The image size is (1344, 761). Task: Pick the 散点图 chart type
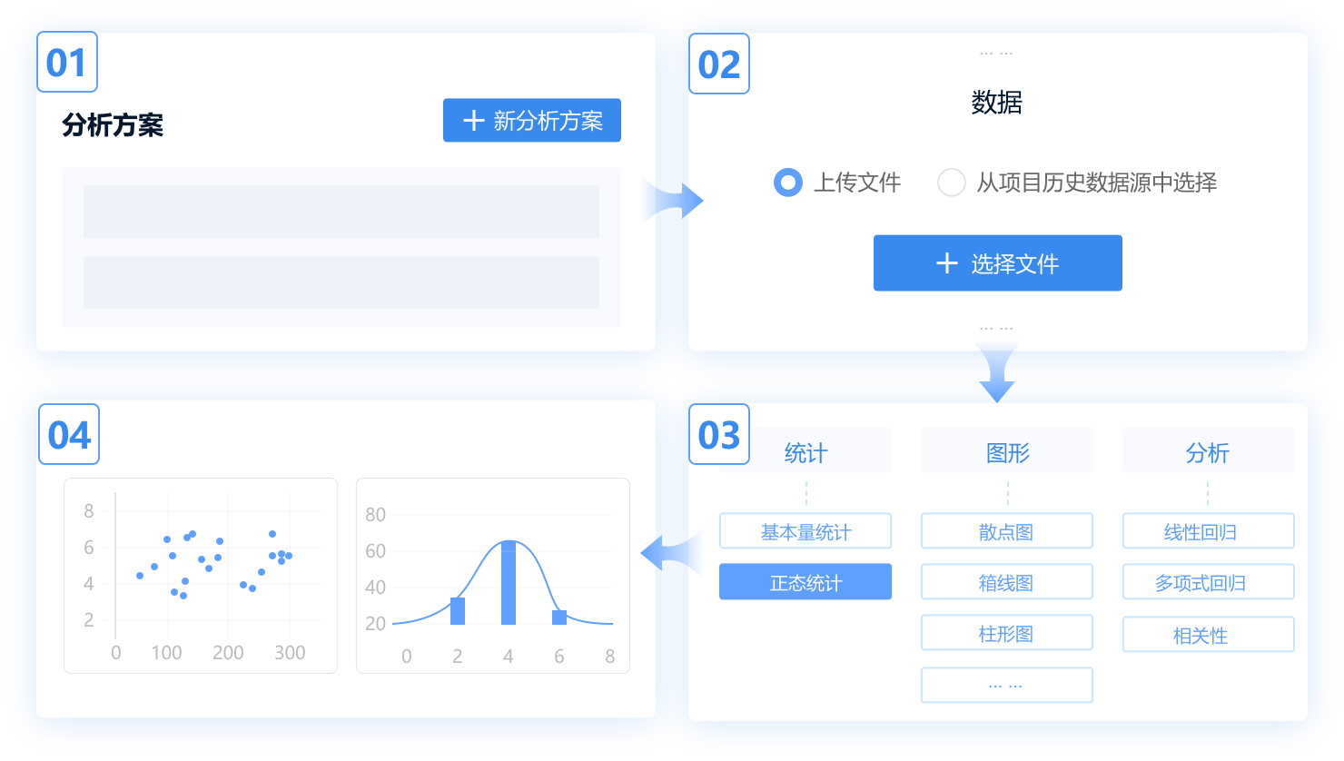click(x=1006, y=531)
